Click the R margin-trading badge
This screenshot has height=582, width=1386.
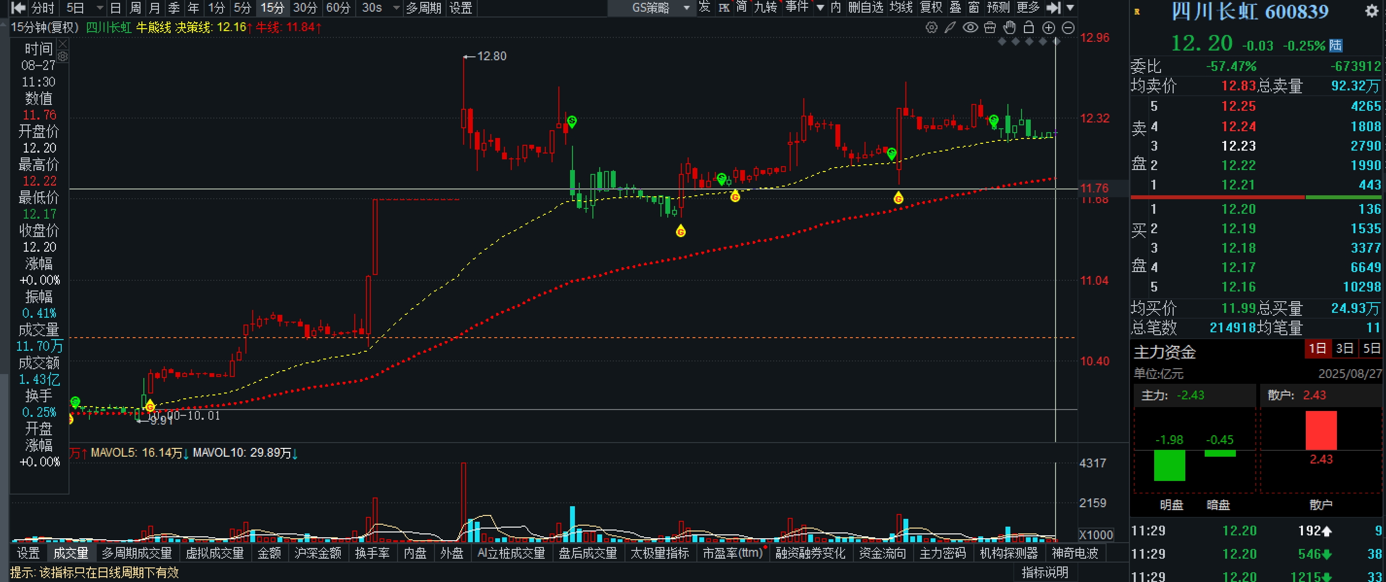click(x=1136, y=11)
